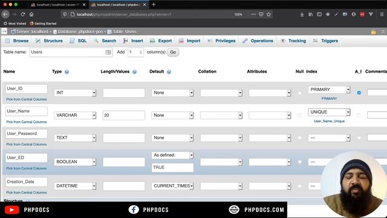Click the User_Name_Unique index link
387x218 pixels.
coord(329,121)
